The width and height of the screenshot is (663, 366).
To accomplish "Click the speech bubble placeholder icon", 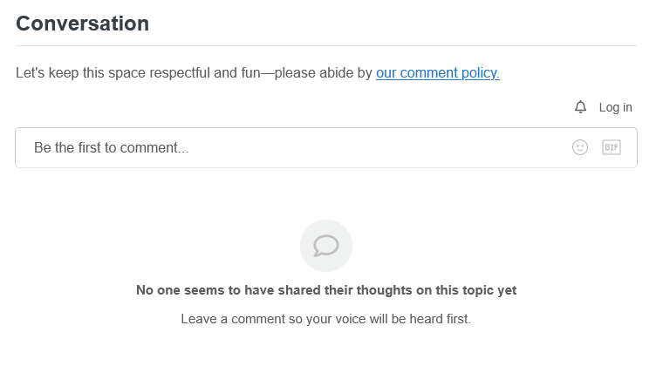I will click(x=326, y=246).
